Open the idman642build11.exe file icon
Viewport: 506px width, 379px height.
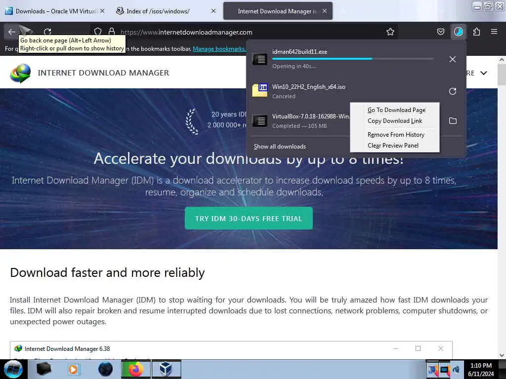(x=259, y=59)
